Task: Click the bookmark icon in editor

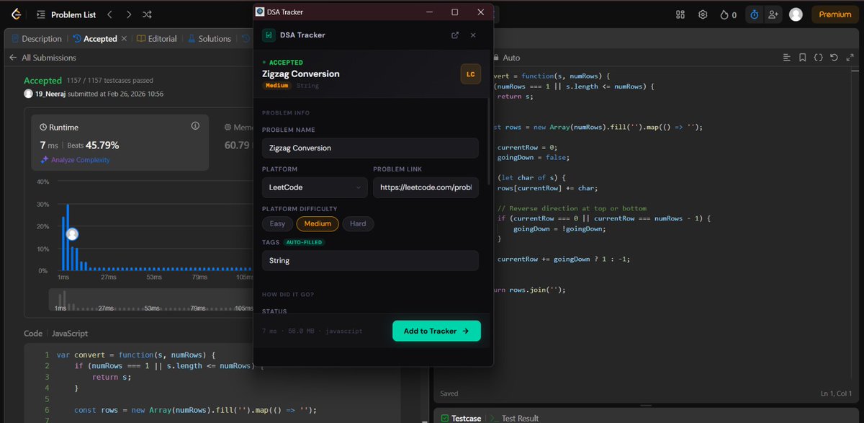Action: pos(802,58)
